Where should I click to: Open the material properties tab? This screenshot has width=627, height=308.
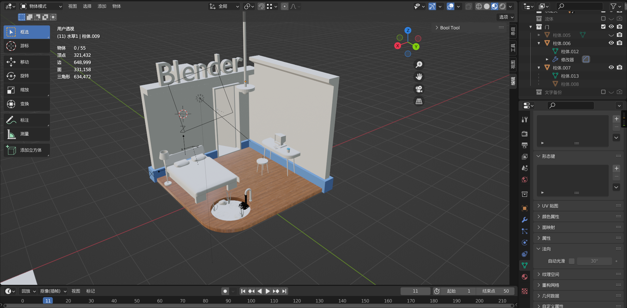click(525, 277)
